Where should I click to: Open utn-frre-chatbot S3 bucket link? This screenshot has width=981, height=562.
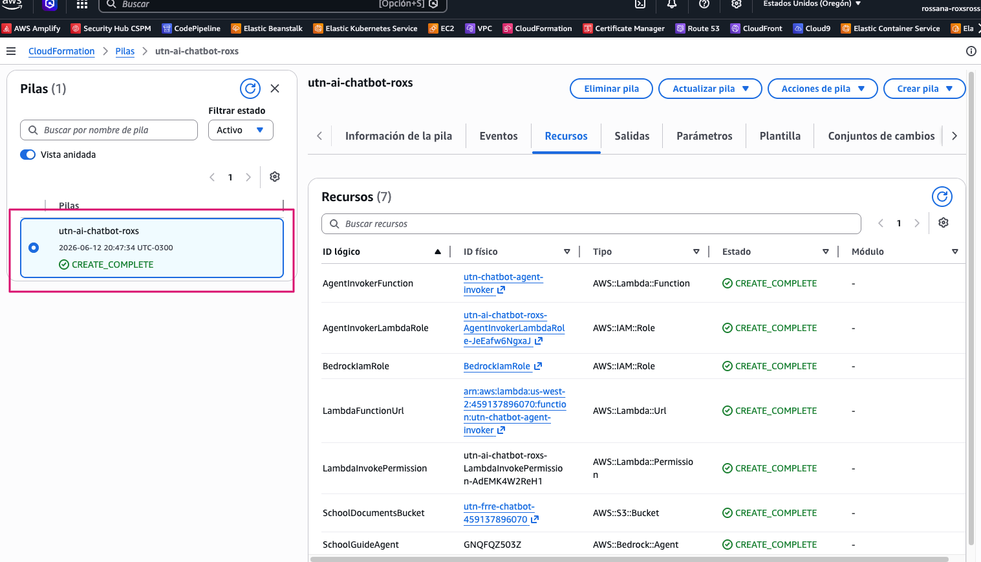click(501, 513)
